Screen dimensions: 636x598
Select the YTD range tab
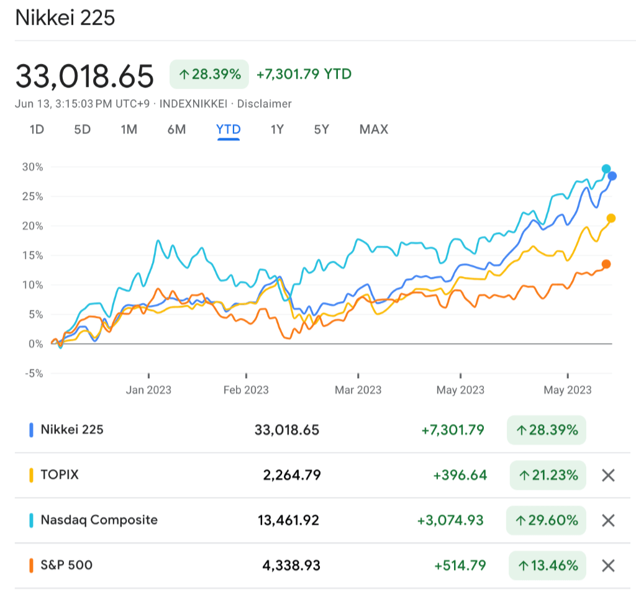point(229,129)
